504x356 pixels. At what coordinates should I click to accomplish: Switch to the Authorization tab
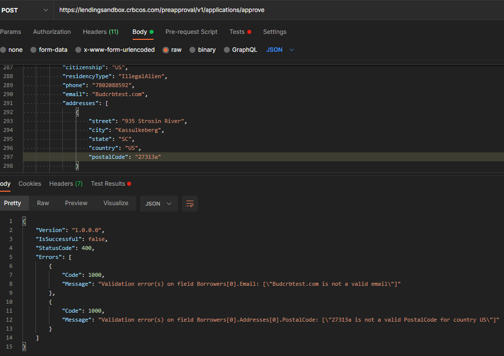click(x=52, y=32)
